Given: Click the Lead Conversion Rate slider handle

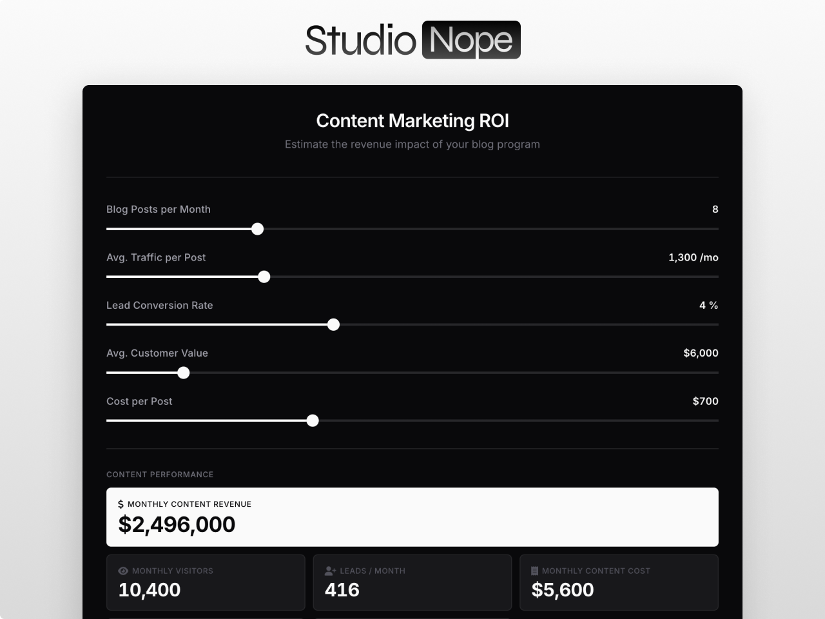Looking at the screenshot, I should click(x=333, y=324).
